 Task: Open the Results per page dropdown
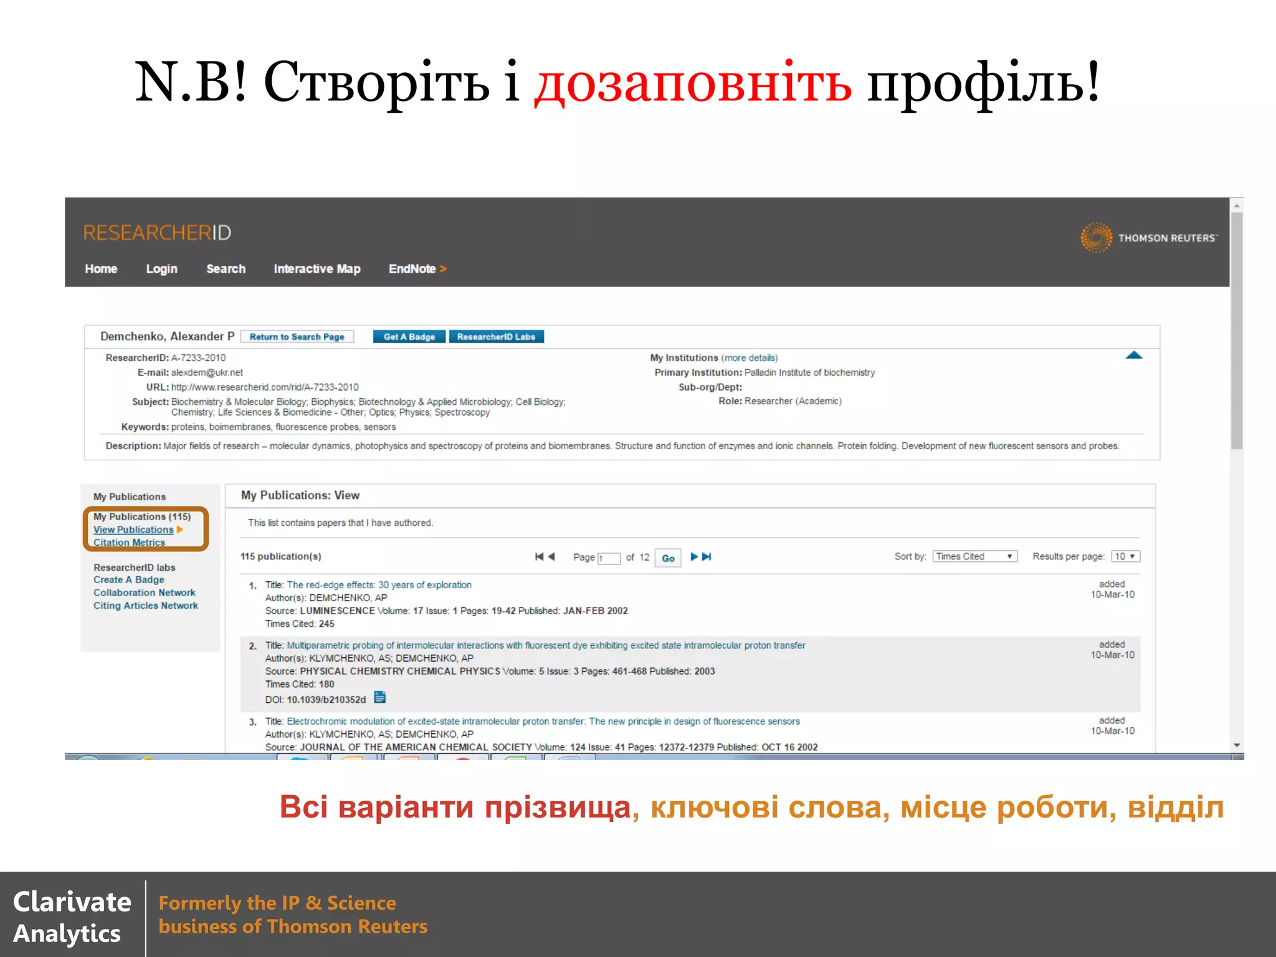1125,556
